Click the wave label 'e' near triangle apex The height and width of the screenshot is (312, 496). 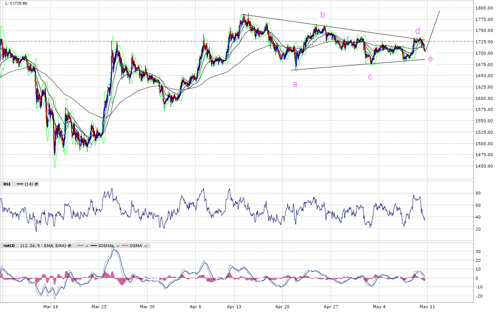[x=430, y=59]
